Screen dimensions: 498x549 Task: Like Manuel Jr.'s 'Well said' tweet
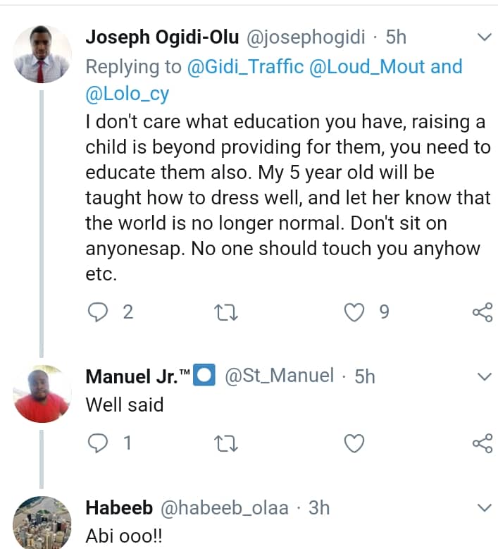click(x=354, y=443)
